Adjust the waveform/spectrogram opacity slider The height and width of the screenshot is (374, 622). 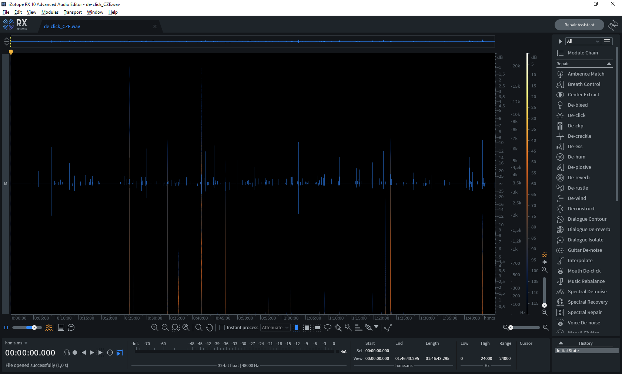tap(27, 328)
